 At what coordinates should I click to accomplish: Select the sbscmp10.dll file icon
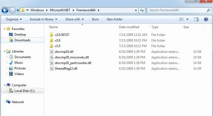[52, 51]
